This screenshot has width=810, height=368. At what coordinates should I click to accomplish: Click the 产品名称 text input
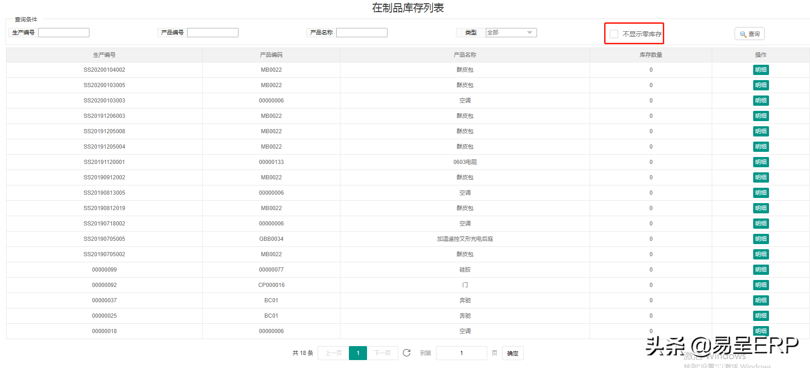pyautogui.click(x=362, y=33)
